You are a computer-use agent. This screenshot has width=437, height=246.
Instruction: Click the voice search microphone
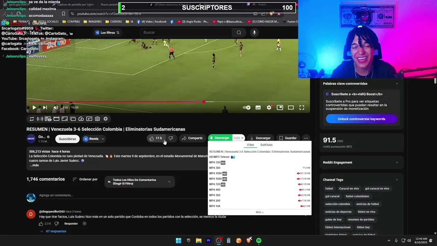pyautogui.click(x=254, y=32)
